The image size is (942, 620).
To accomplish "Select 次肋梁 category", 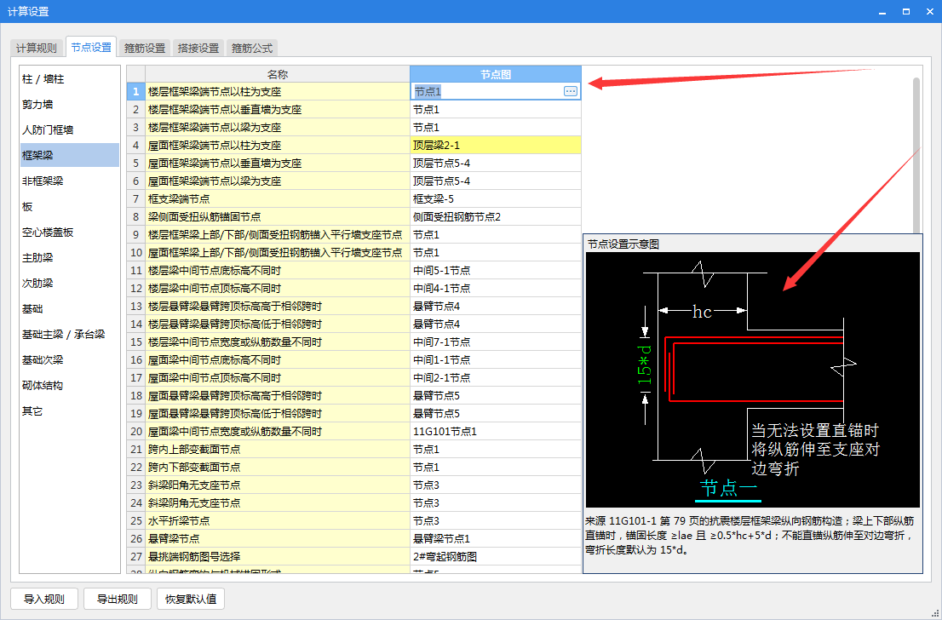I will [x=70, y=283].
